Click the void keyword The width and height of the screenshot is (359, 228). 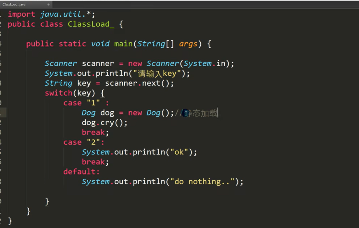click(100, 44)
